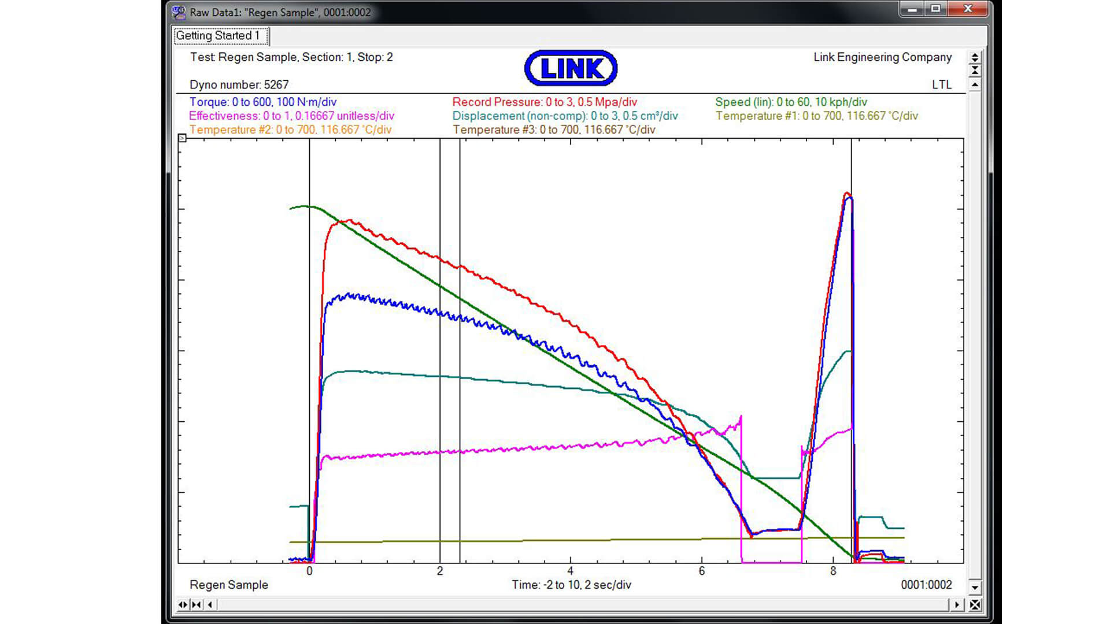1110x624 pixels.
Task: Click the Torque legend label
Action: point(263,102)
